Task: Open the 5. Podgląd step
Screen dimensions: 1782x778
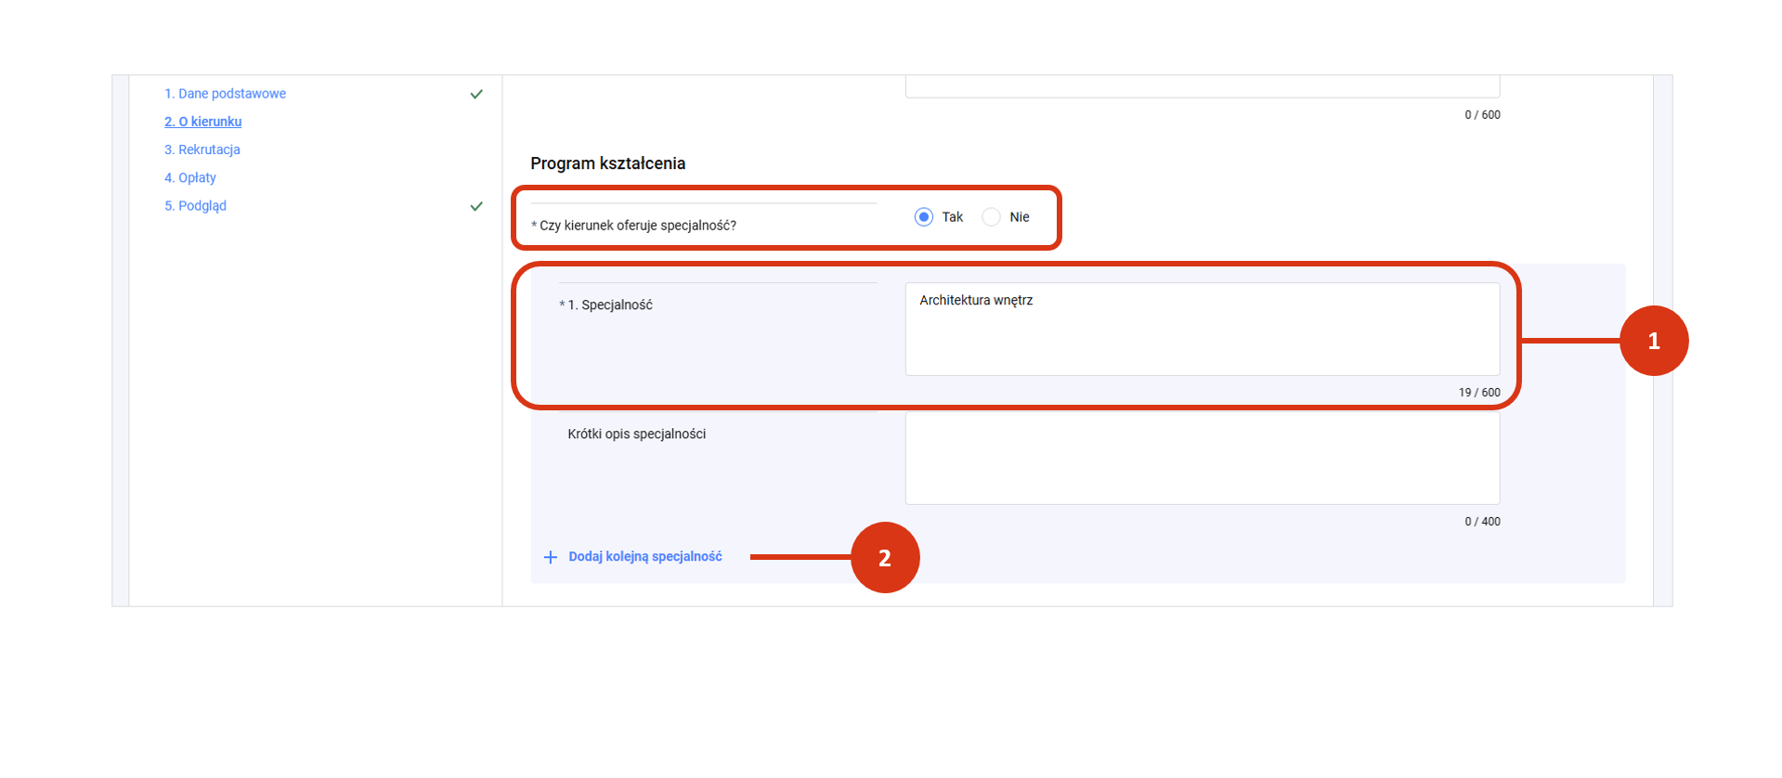Action: click(x=195, y=206)
